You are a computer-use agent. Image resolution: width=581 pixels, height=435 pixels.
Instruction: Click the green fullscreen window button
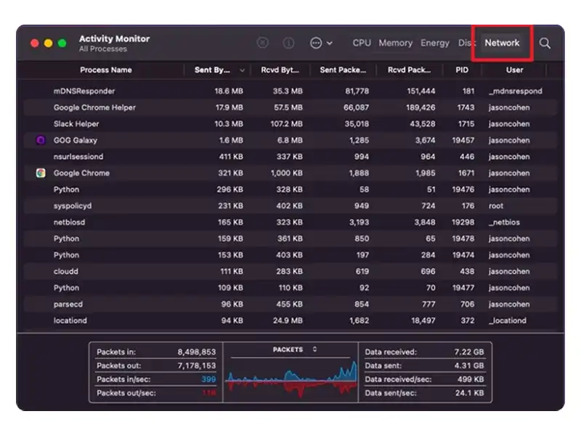tap(62, 43)
